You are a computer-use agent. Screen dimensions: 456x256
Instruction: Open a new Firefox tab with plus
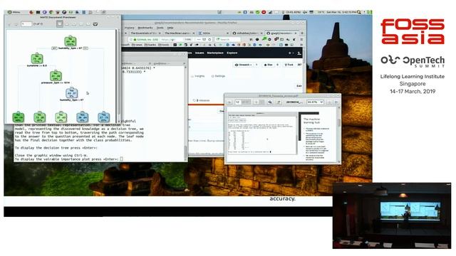coord(302,33)
